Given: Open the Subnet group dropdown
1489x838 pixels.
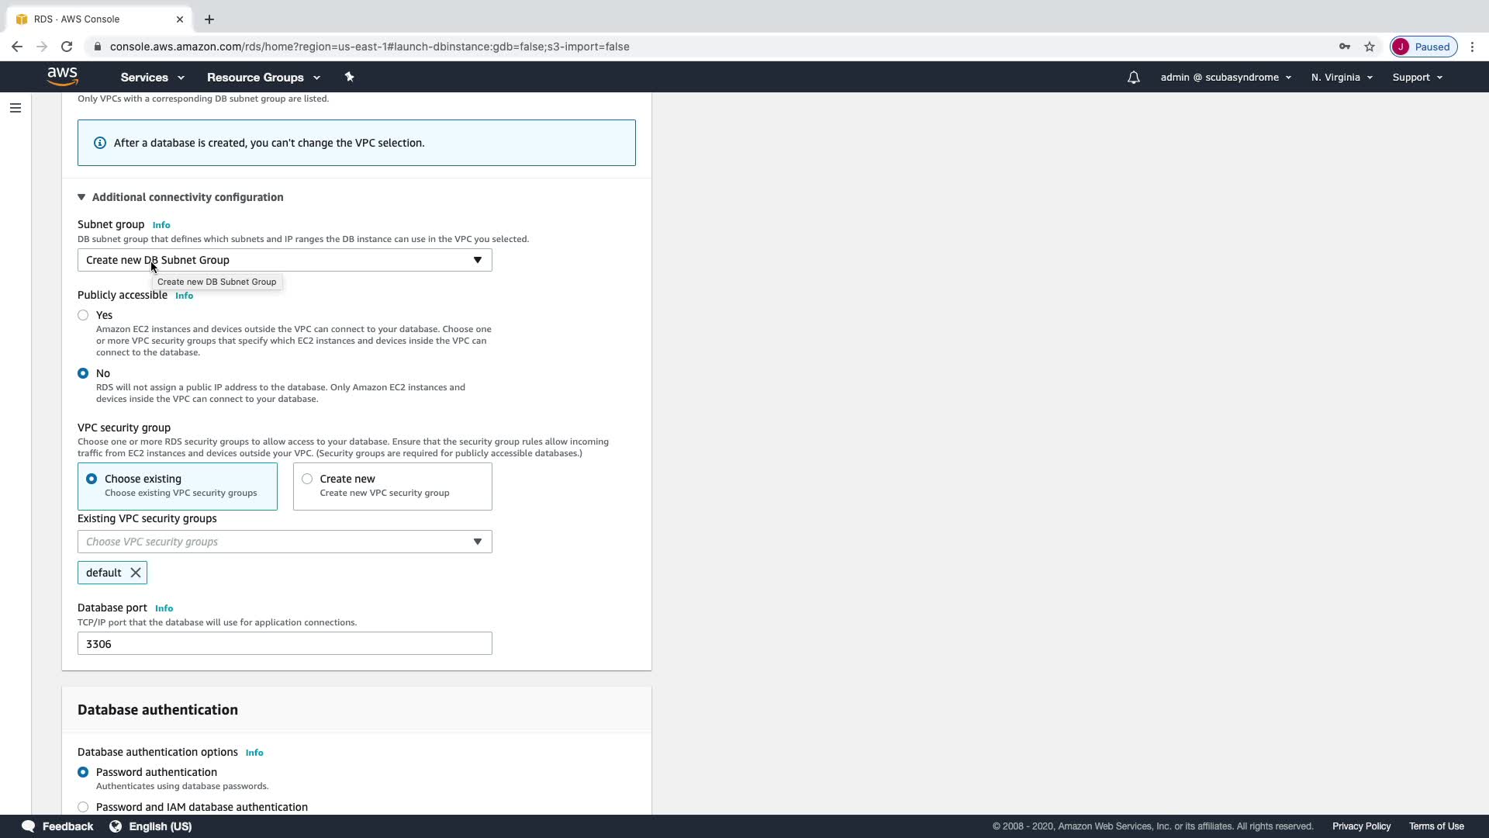Looking at the screenshot, I should (285, 260).
